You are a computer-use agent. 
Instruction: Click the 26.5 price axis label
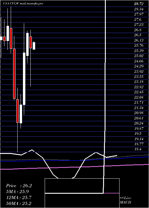click(x=138, y=35)
